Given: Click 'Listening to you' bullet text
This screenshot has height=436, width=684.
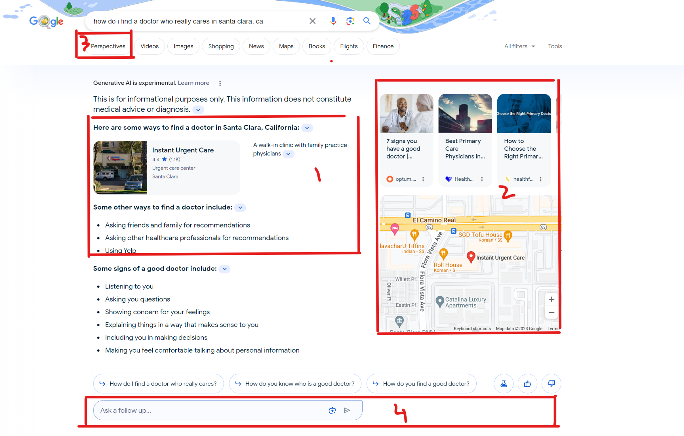Looking at the screenshot, I should tap(129, 287).
